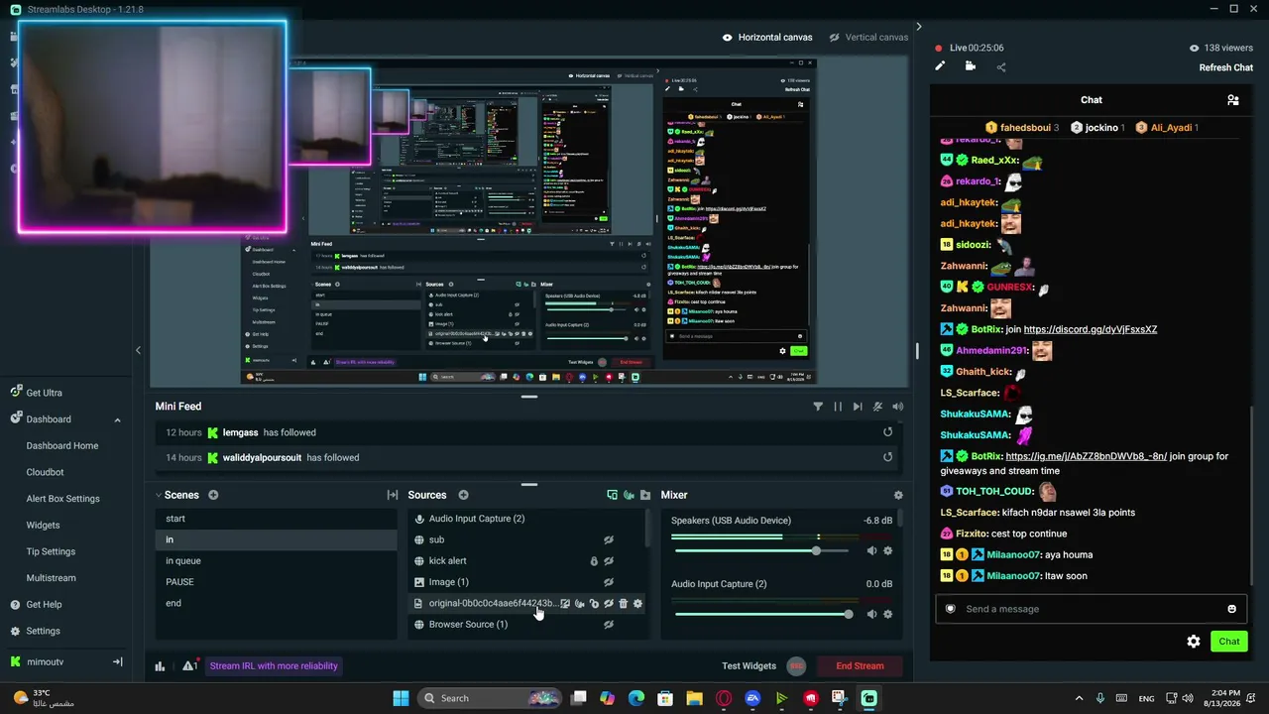Replay the waliddyalpoursouit follow alert
Viewport: 1269px width, 714px height.
887,457
